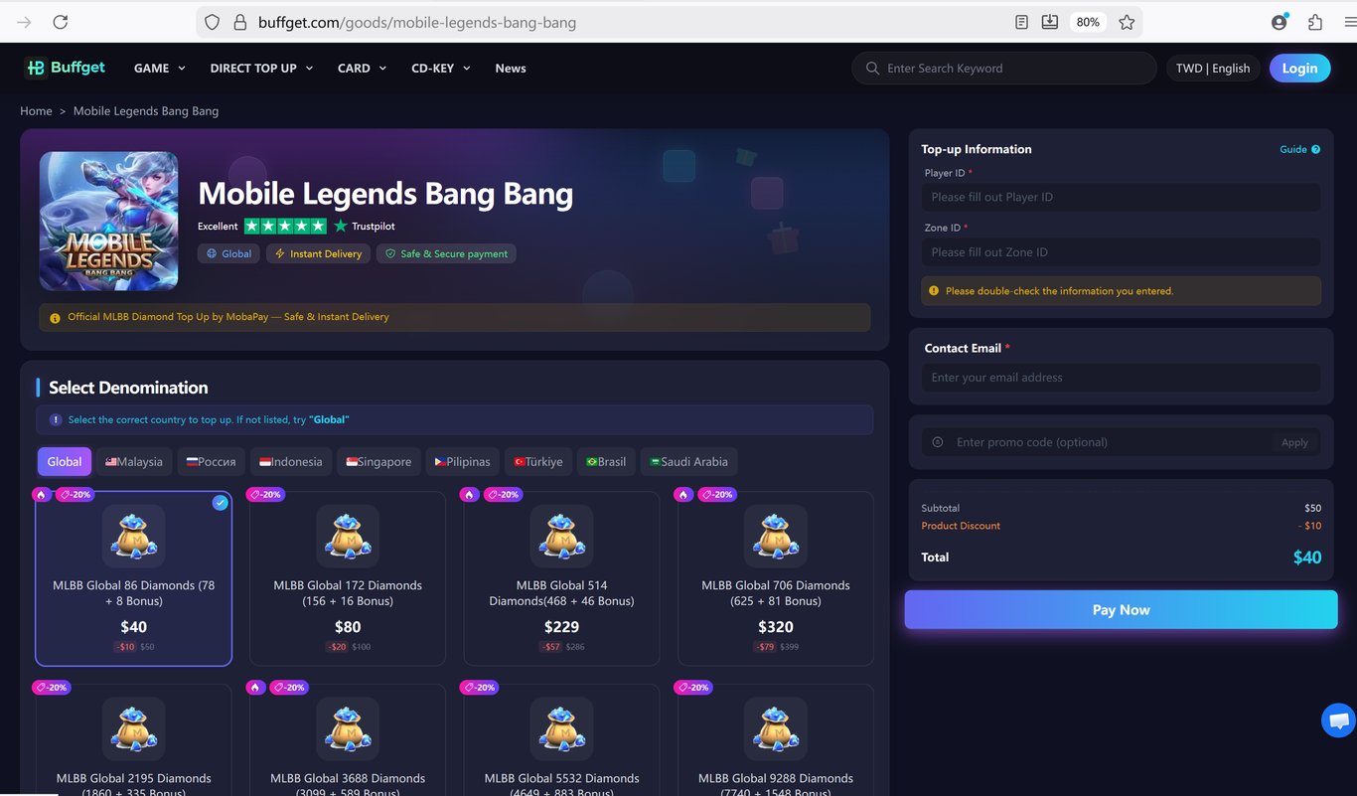Open the live chat bubble icon
Viewport: 1357px width, 796px height.
[1338, 720]
